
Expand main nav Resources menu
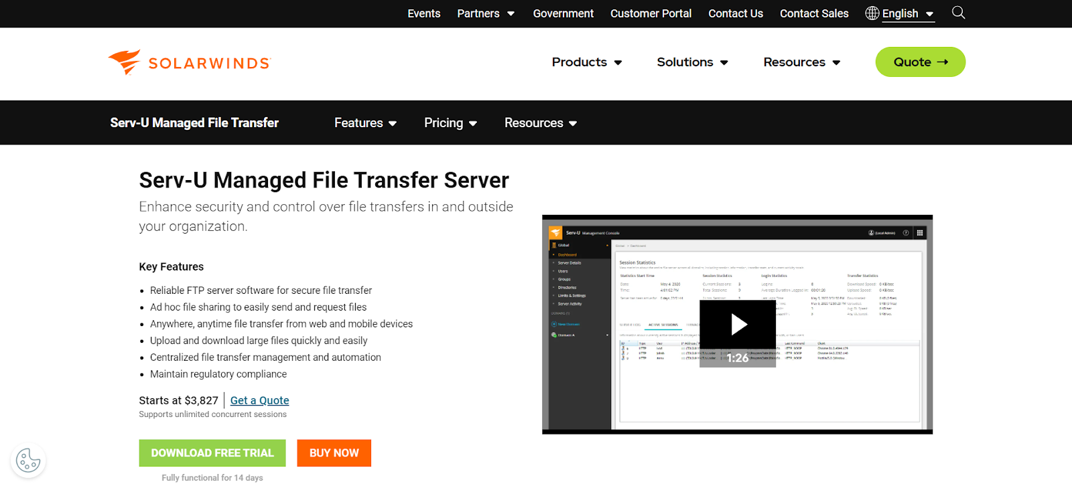coord(801,62)
